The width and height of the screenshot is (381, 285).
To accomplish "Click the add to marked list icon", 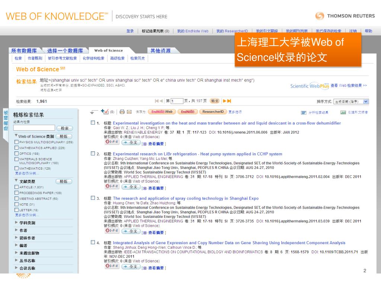I will point(105,111).
